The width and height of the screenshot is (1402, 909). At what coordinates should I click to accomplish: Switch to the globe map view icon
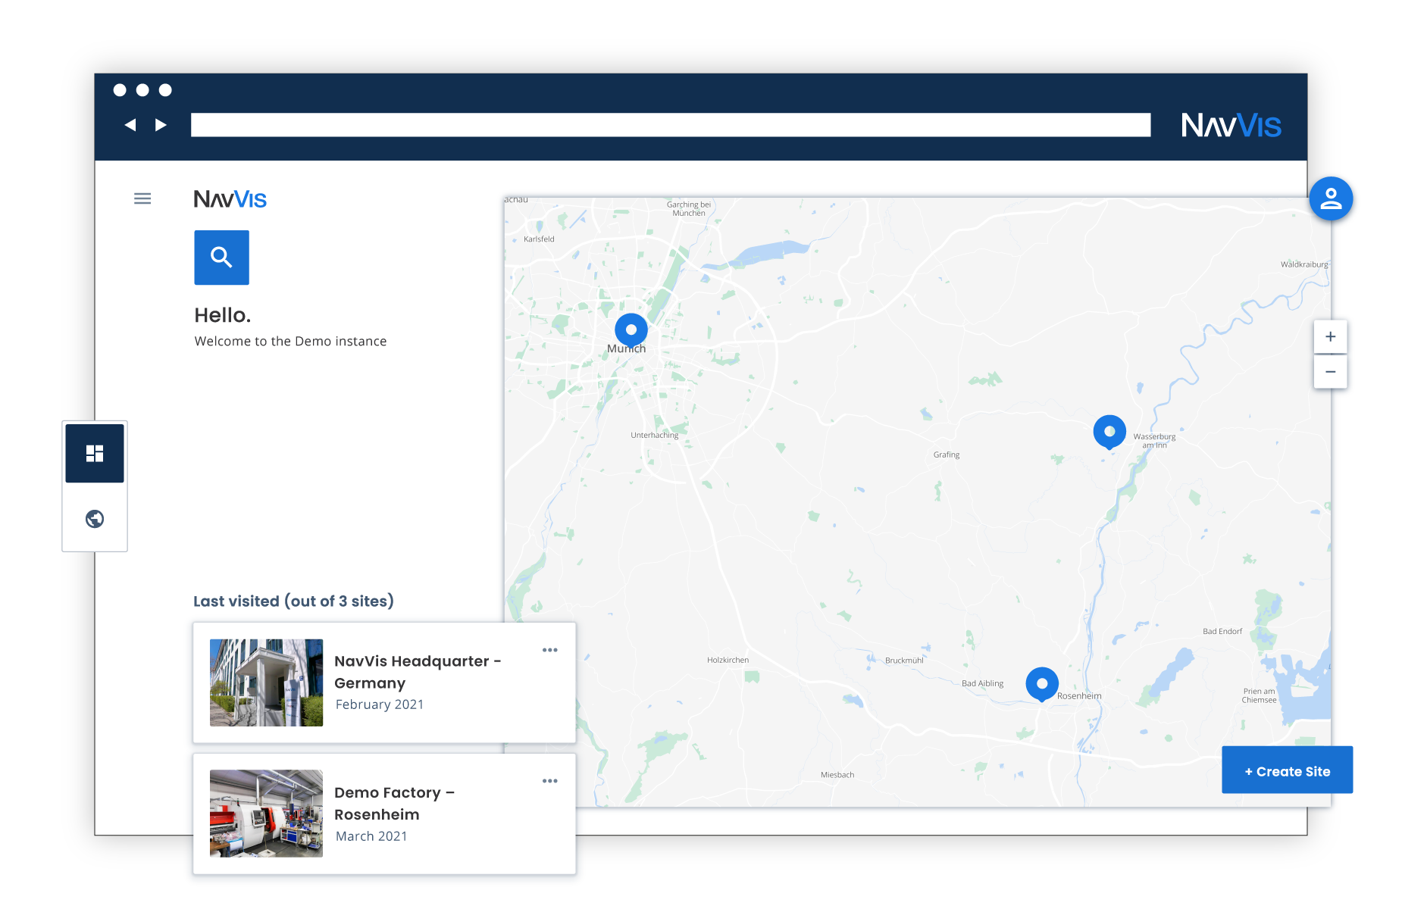pyautogui.click(x=95, y=519)
